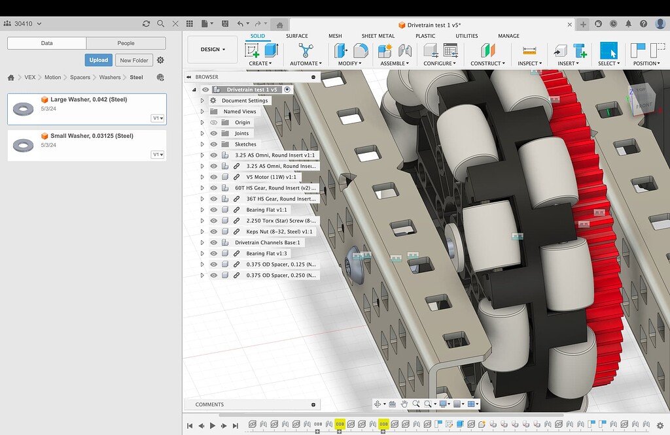Activate the Orbit tool in navigation bar
Image resolution: width=670 pixels, height=435 pixels.
[378, 404]
